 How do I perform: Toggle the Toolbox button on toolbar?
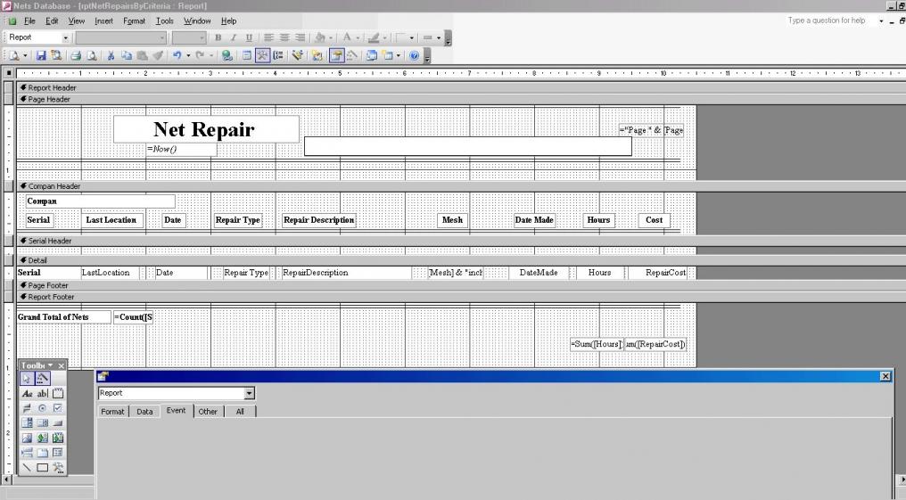(262, 55)
